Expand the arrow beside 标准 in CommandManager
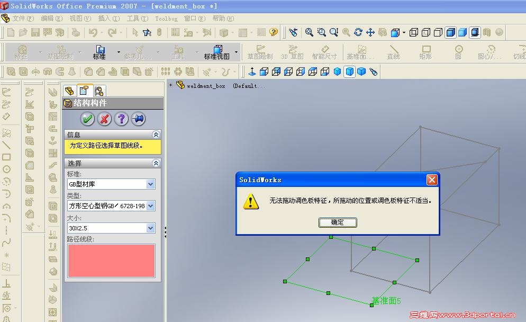Screen dimensions: 526x322 point(119,52)
